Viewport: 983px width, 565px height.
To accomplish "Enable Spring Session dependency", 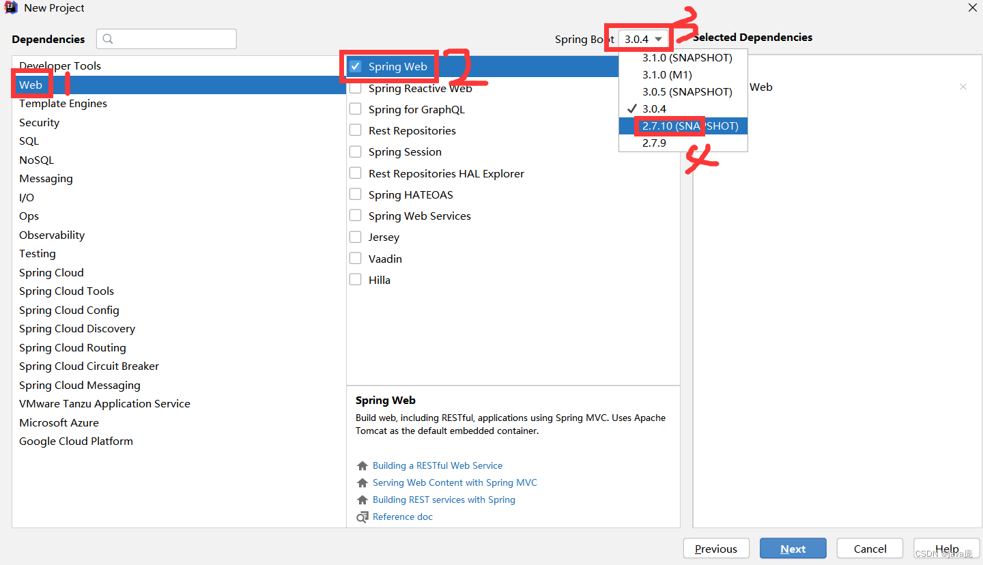I will (355, 151).
